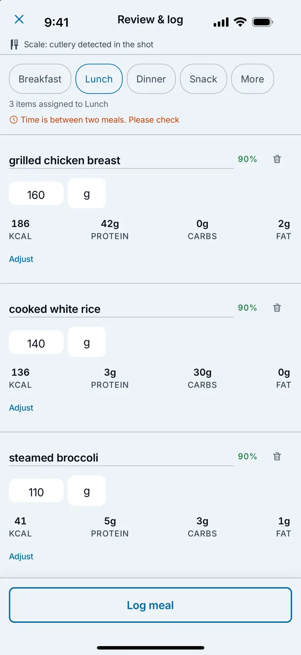Change the unit for cooked white rice
Image resolution: width=301 pixels, height=655 pixels.
pyautogui.click(x=87, y=342)
